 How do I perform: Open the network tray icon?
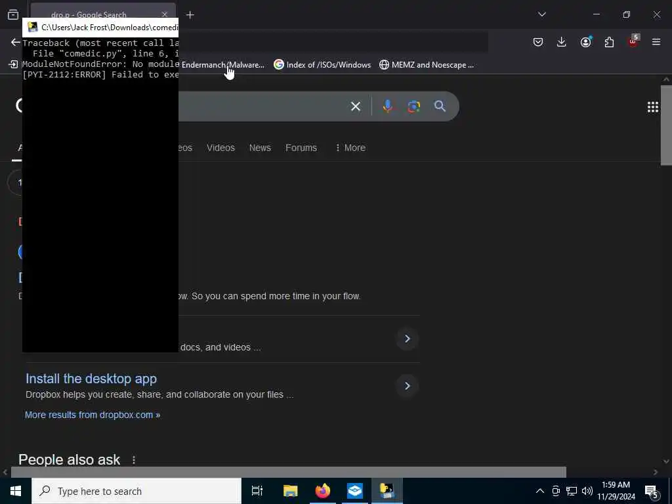pos(572,491)
